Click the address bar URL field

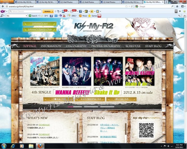click(x=67, y=6)
